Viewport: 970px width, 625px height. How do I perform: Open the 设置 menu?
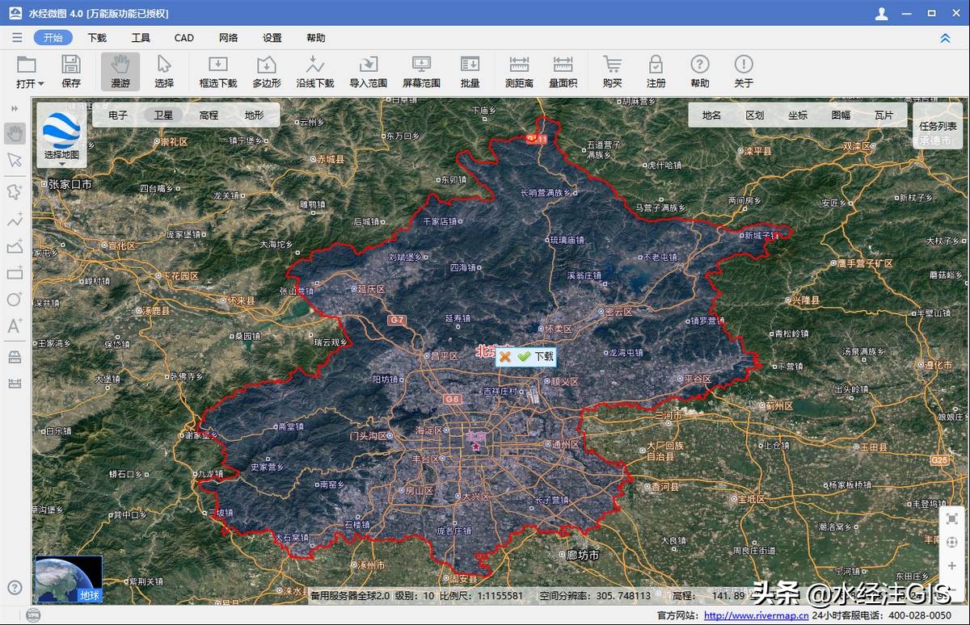coord(272,37)
